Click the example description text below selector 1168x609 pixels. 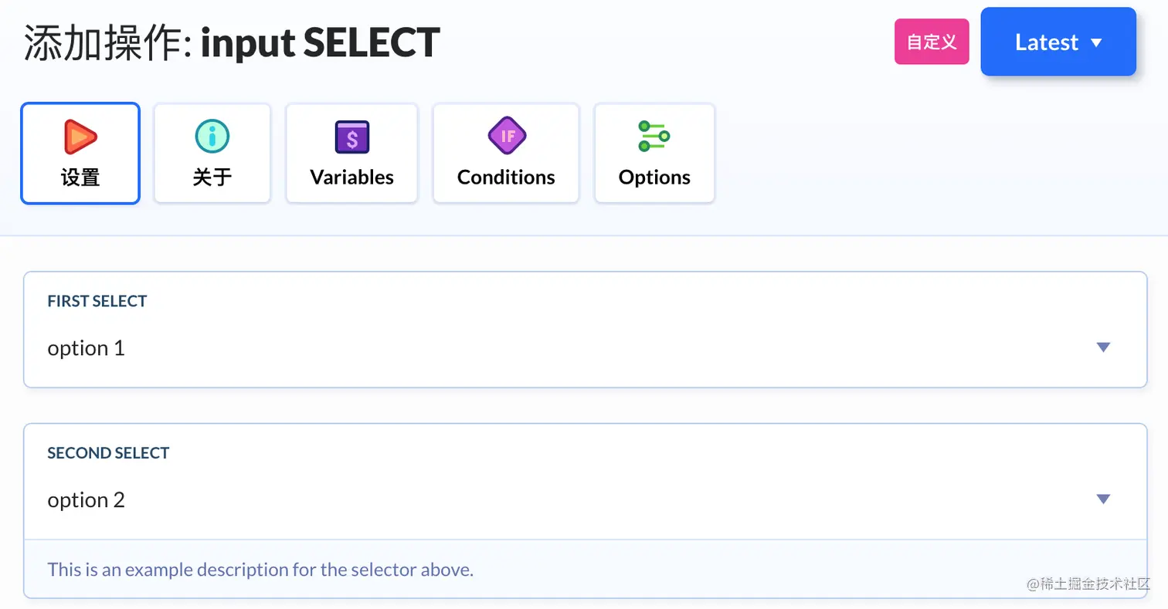tap(260, 570)
